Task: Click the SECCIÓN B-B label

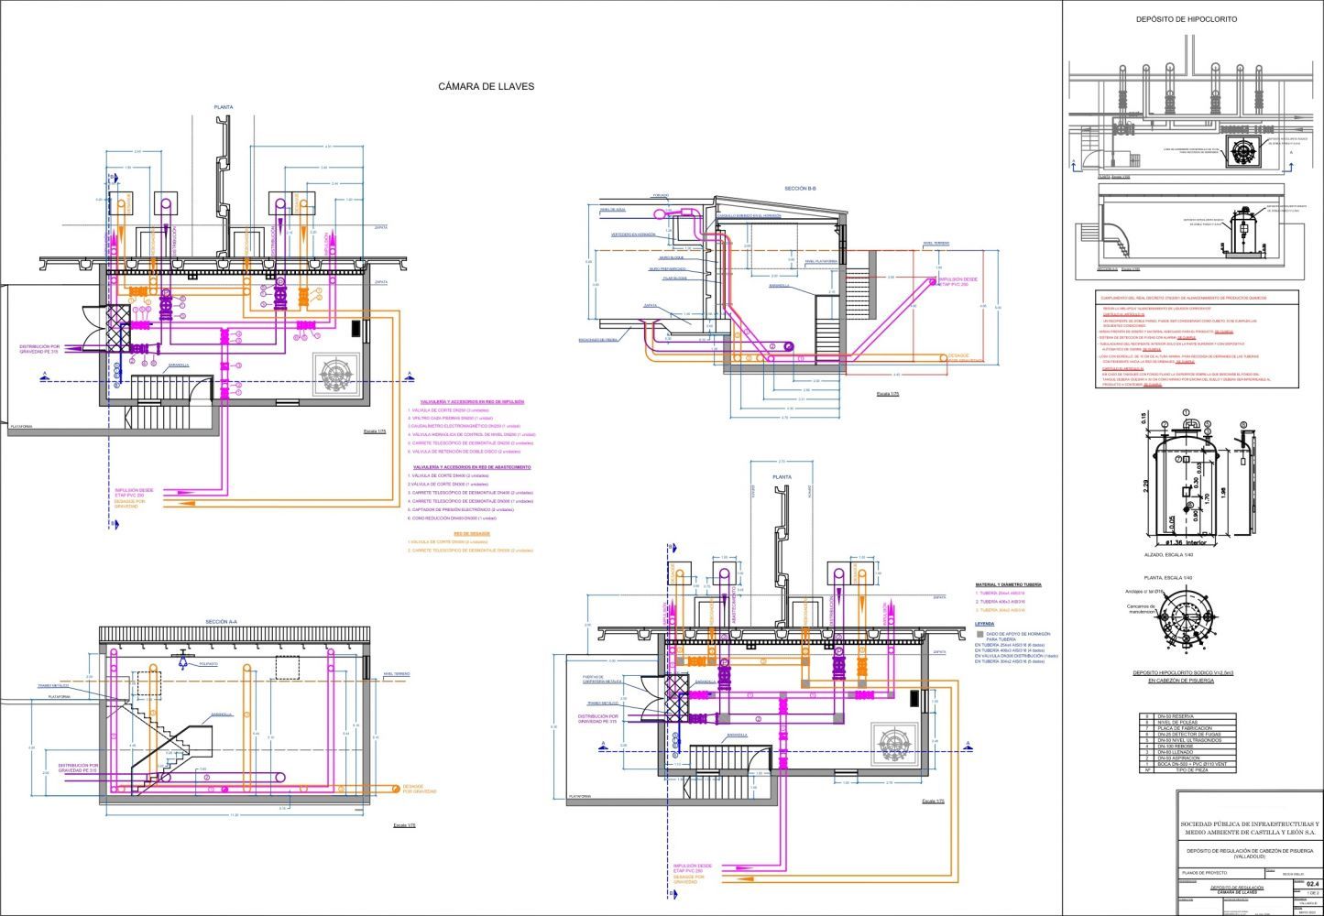Action: [x=800, y=188]
